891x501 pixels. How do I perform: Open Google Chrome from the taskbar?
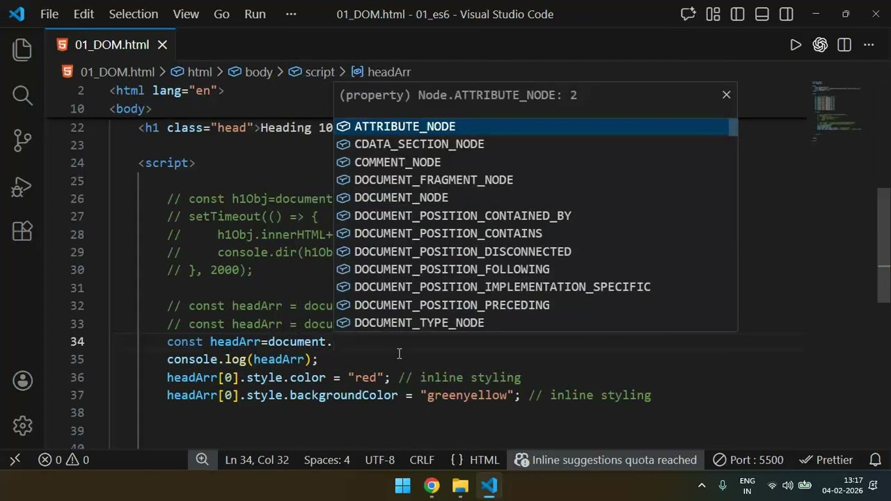click(432, 486)
